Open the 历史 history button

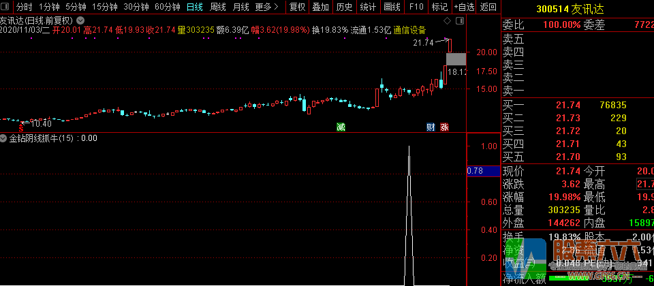[x=344, y=7]
